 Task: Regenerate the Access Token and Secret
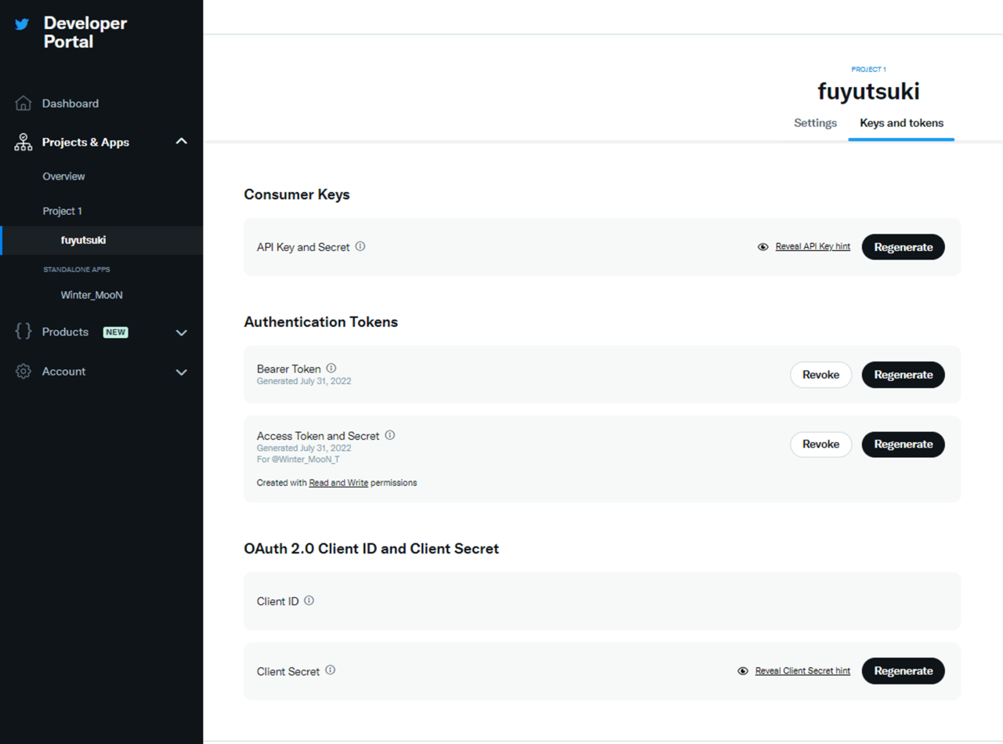(903, 445)
